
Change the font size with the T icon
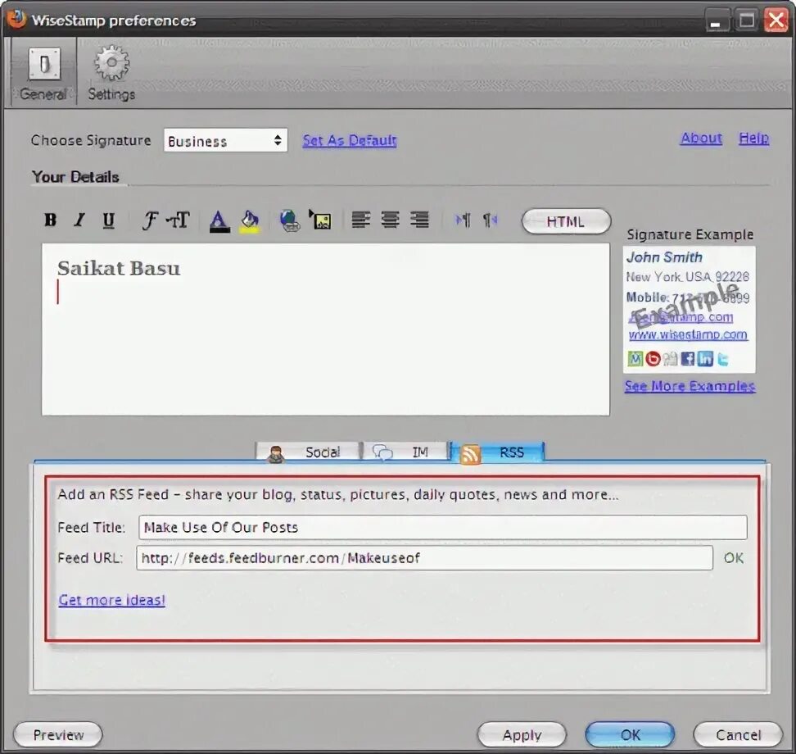point(179,220)
